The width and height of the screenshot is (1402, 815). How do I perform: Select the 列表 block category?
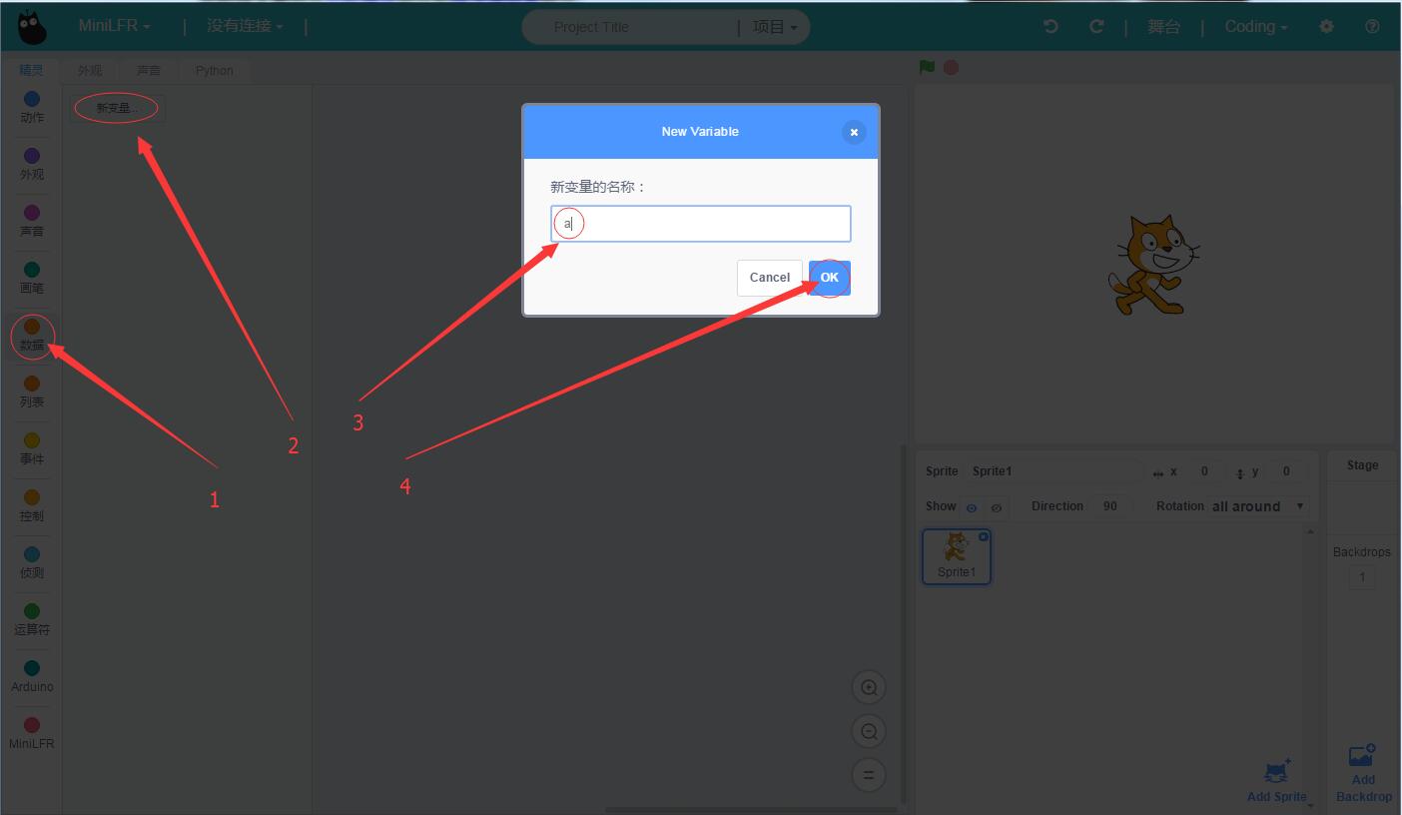coord(32,393)
